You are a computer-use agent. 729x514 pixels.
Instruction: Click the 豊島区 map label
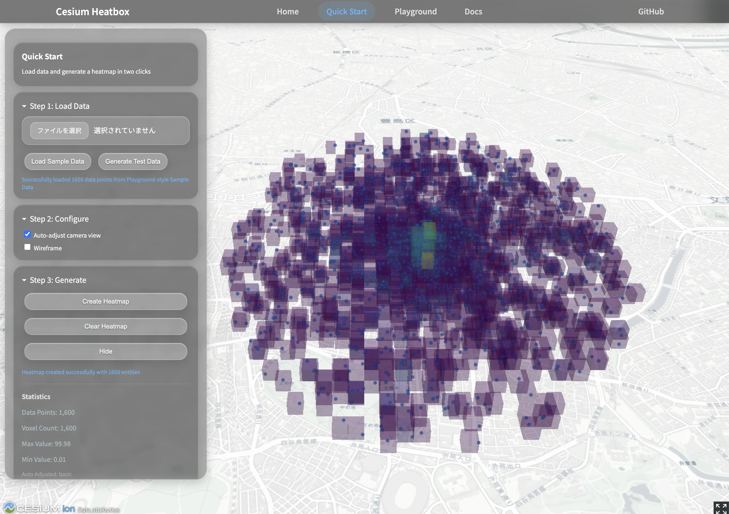click(397, 121)
